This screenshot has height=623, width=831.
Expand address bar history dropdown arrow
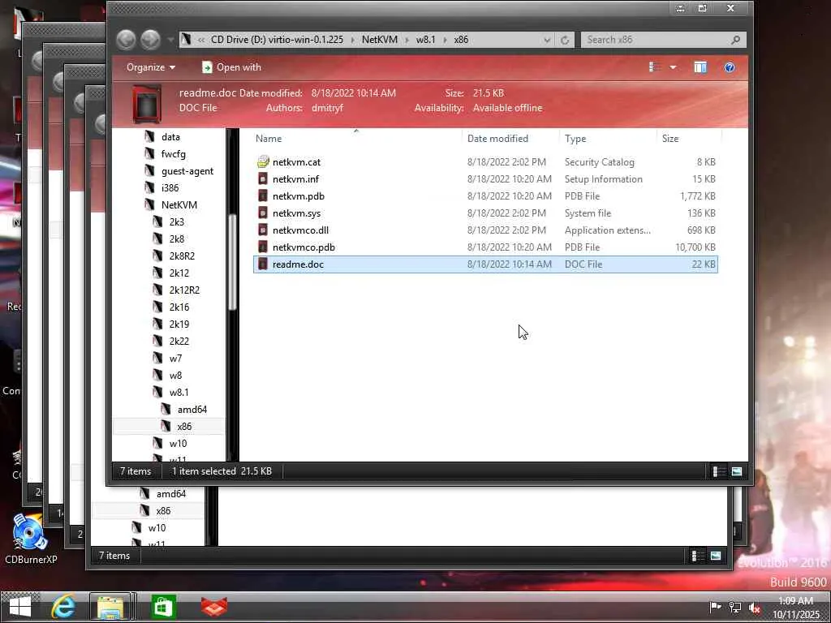[x=547, y=40]
